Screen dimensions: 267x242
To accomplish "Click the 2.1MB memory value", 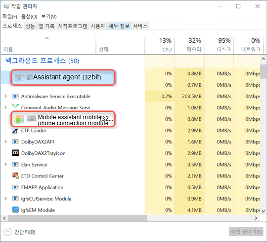I will pyautogui.click(x=194, y=176).
